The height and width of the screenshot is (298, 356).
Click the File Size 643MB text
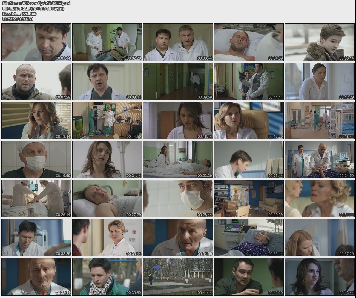pos(33,8)
